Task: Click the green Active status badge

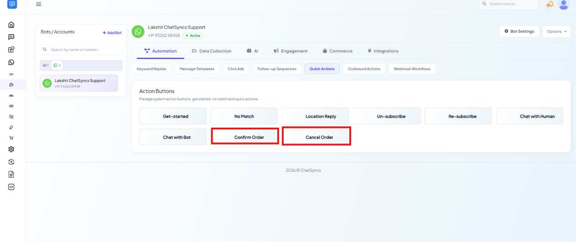Action: tap(193, 35)
